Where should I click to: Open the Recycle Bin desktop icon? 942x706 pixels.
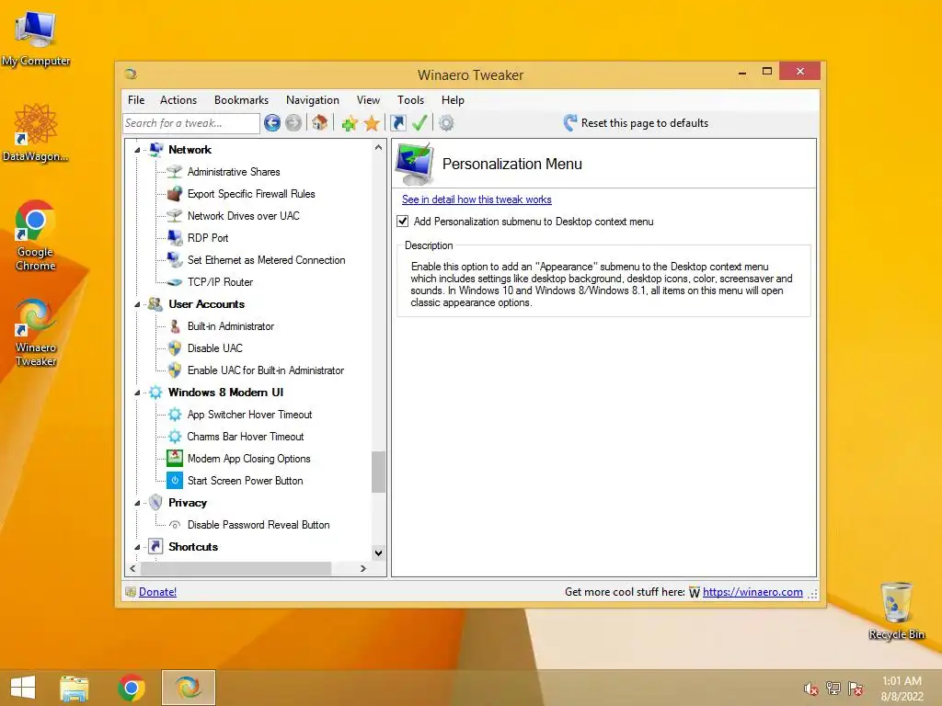tap(896, 610)
